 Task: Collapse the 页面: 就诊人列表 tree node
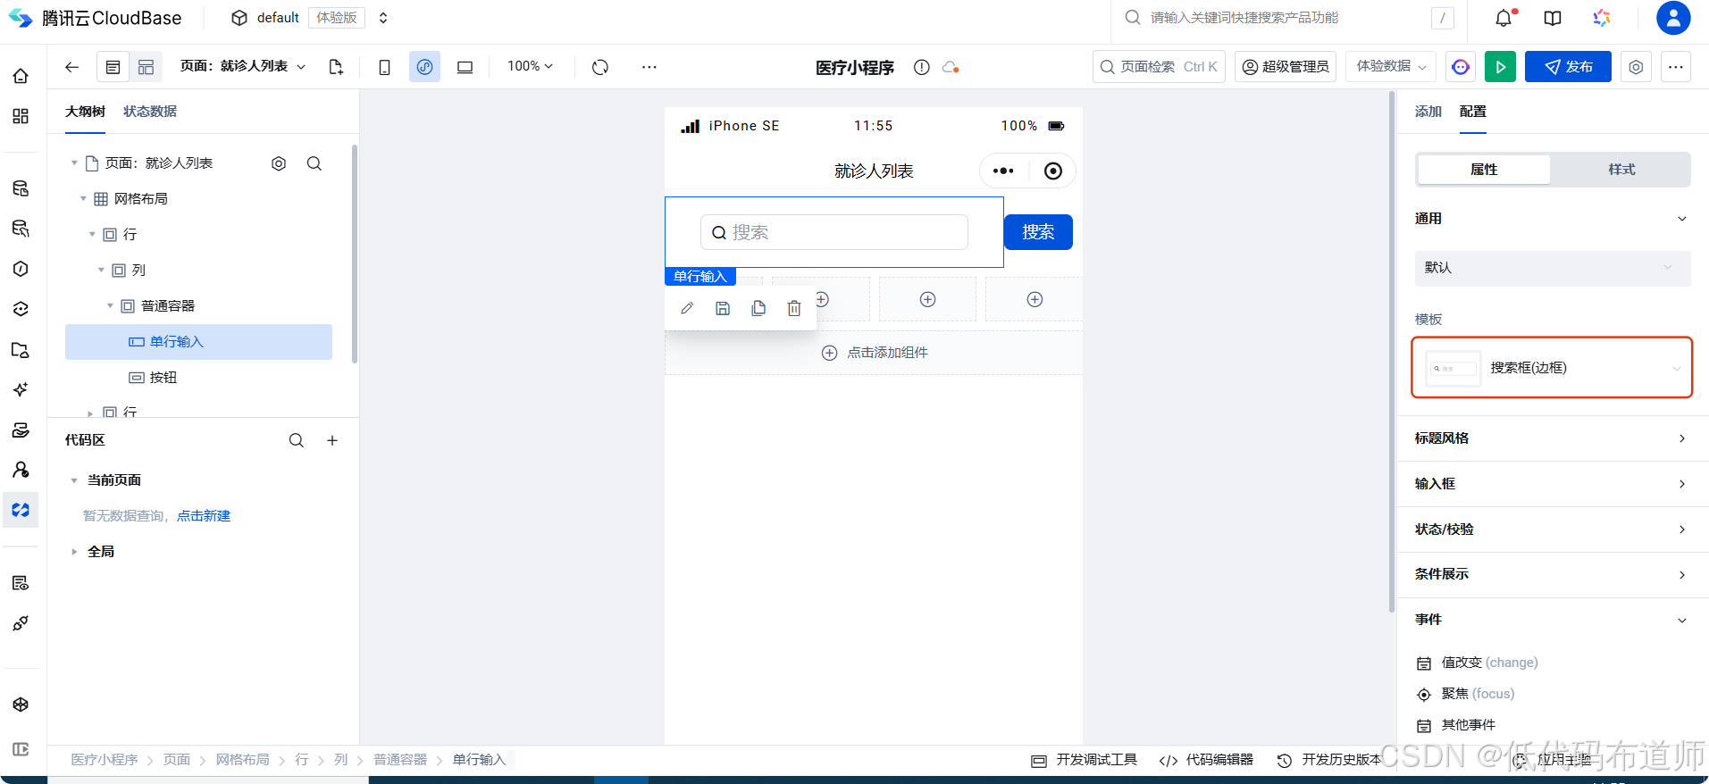coord(74,163)
